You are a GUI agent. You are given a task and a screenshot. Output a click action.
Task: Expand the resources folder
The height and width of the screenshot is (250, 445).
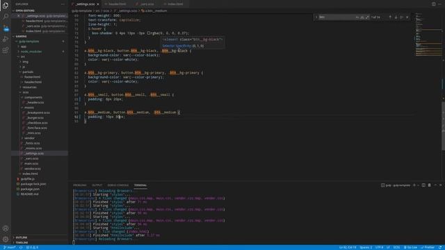tap(29, 87)
